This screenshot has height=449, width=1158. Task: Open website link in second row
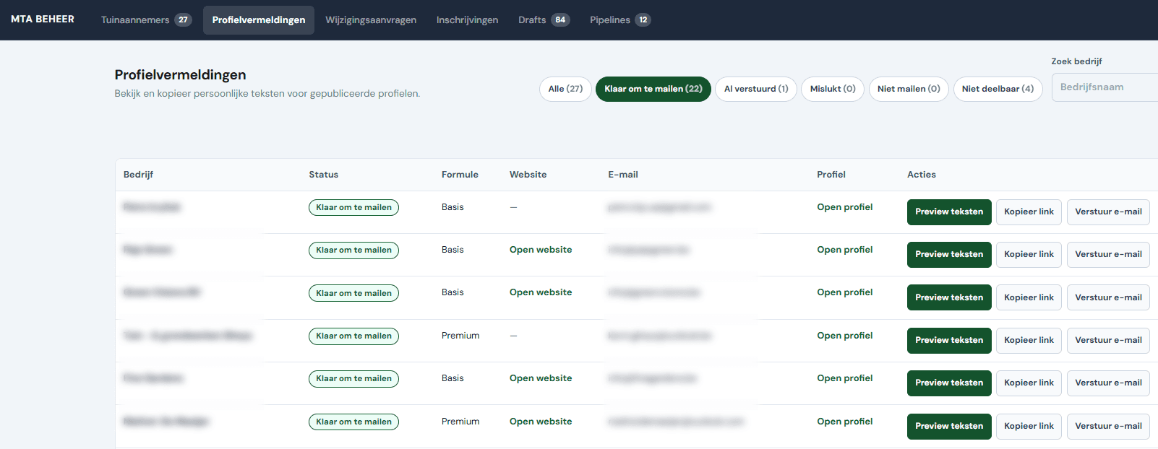point(541,250)
